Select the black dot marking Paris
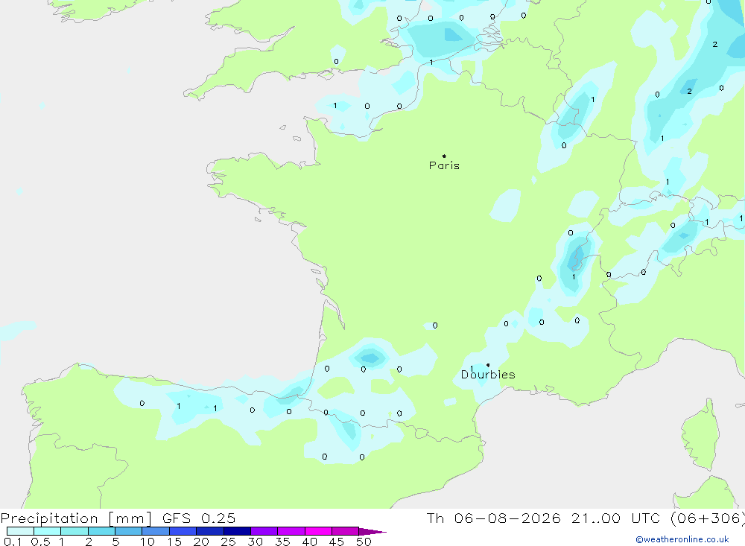The image size is (745, 546). coord(444,156)
